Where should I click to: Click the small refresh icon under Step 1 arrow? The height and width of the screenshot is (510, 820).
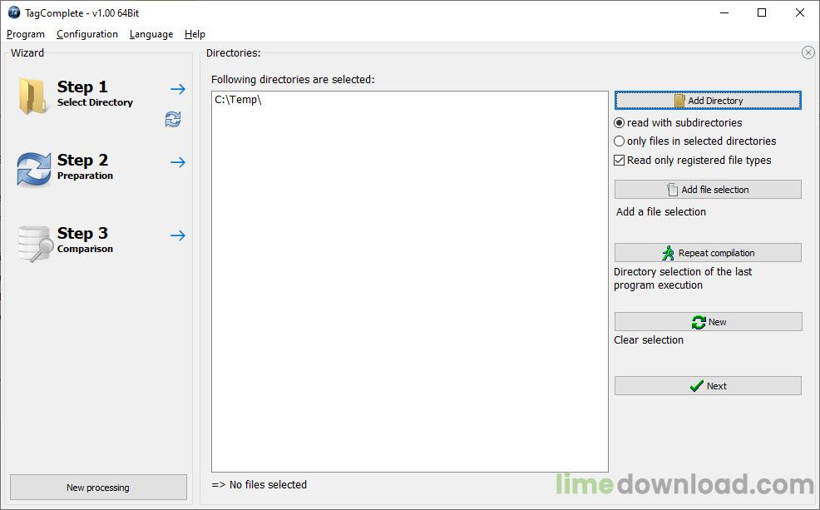[173, 119]
